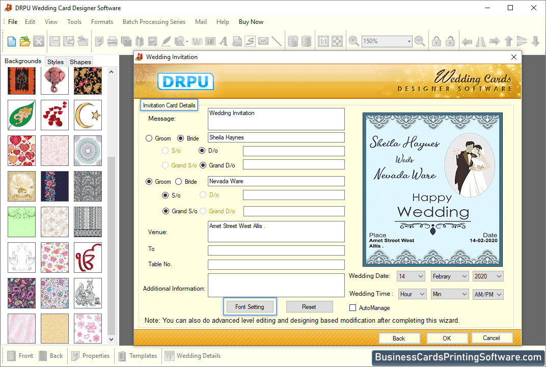The width and height of the screenshot is (546, 367).
Task: Open the year dropdown showing 2020
Action: pyautogui.click(x=488, y=276)
